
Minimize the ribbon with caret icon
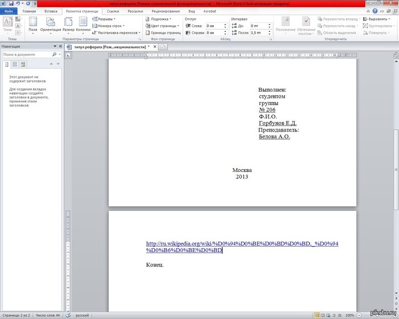[x=368, y=11]
